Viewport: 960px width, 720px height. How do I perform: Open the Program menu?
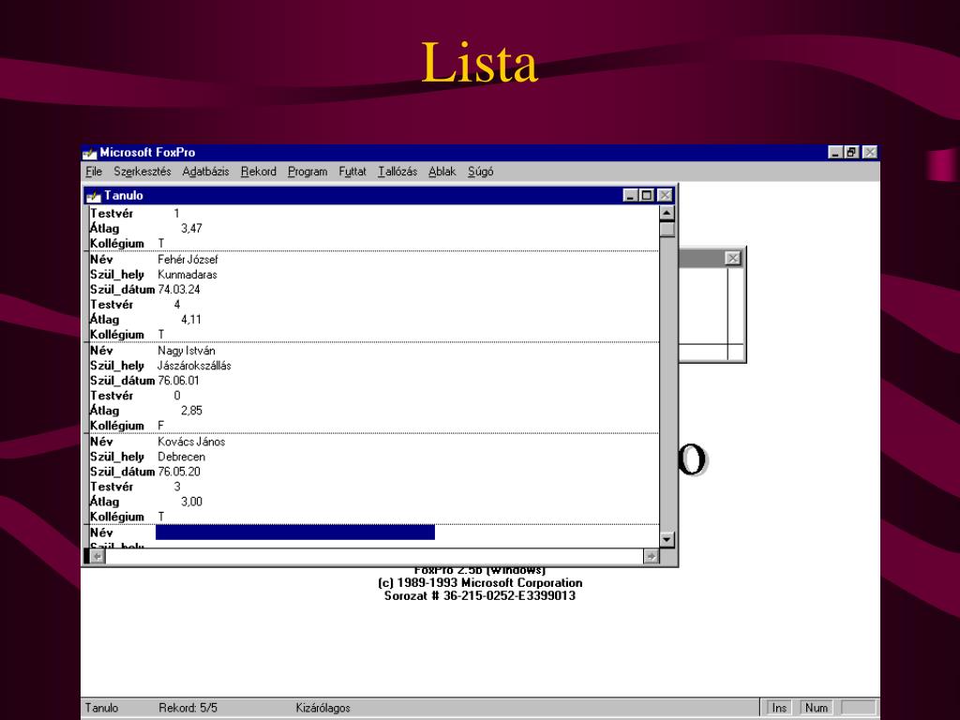307,172
